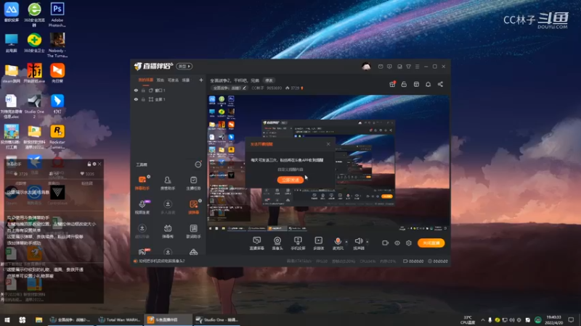This screenshot has height=326, width=581.
Task: Open File Explorer from the taskbar
Action: (38, 319)
